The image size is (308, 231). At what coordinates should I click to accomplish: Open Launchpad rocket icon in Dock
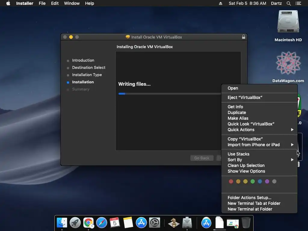[75, 223]
